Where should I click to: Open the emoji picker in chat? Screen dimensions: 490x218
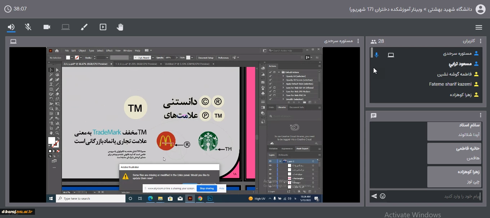pos(383,196)
